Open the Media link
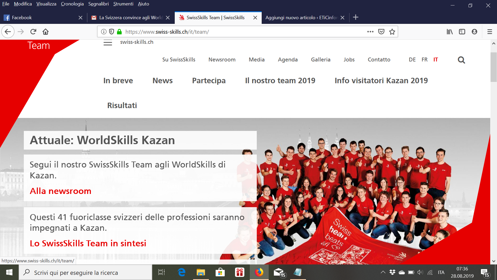 [257, 60]
